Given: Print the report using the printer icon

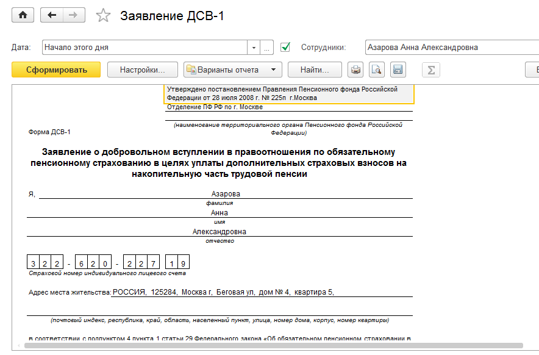Looking at the screenshot, I should [x=355, y=70].
